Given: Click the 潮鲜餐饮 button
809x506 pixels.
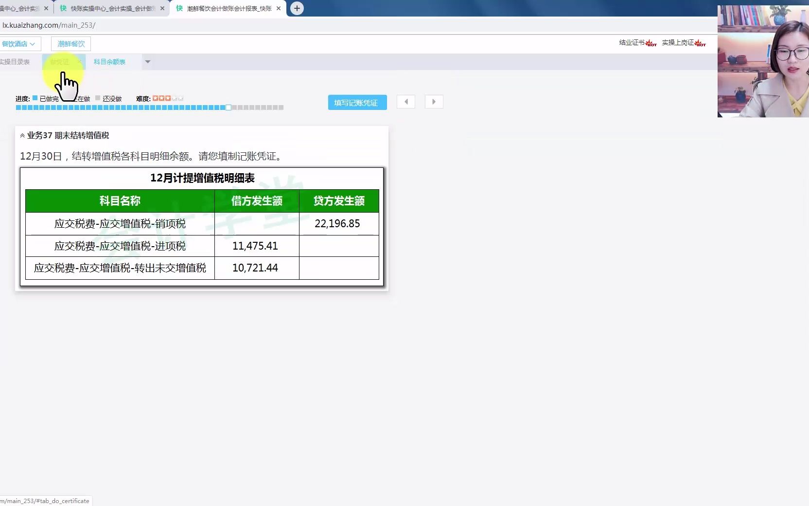Looking at the screenshot, I should point(71,44).
